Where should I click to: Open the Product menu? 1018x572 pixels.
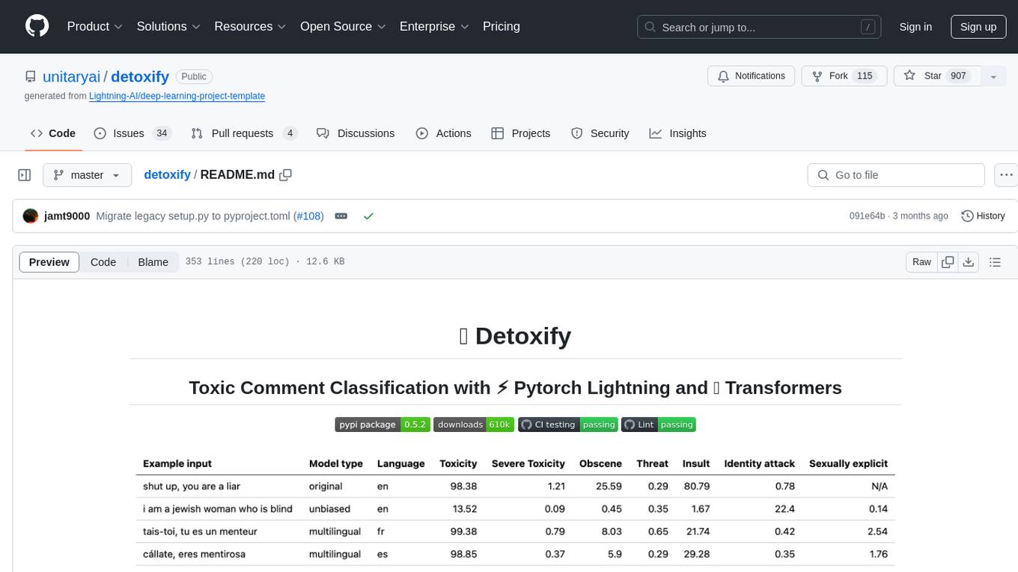coord(95,26)
